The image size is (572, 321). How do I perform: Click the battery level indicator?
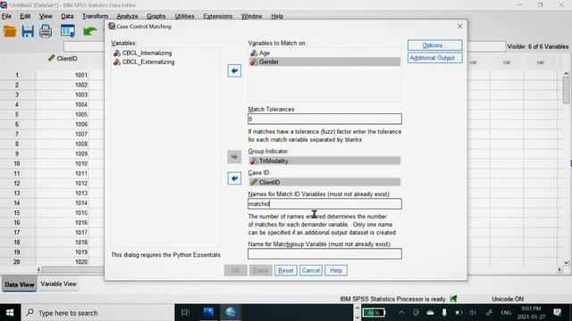click(374, 313)
